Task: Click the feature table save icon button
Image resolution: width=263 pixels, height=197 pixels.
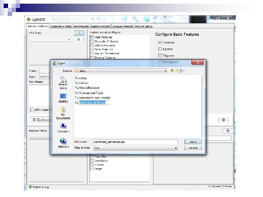Action: click(x=228, y=131)
